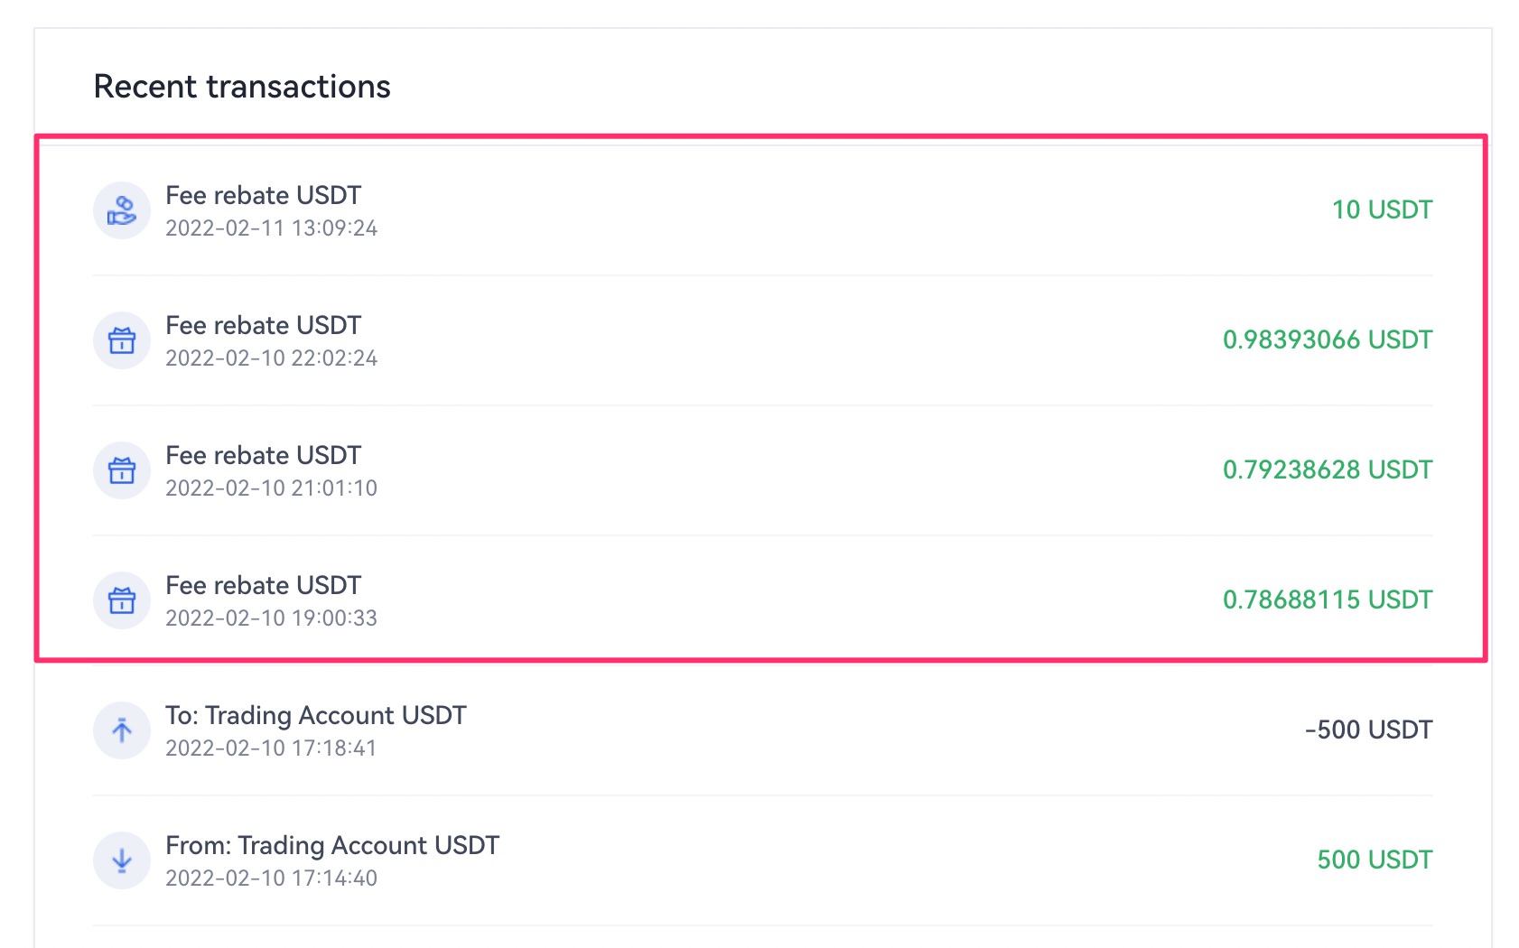The image size is (1519, 948).
Task: Click the down-arrow icon for From: Trading Account
Action: click(122, 860)
